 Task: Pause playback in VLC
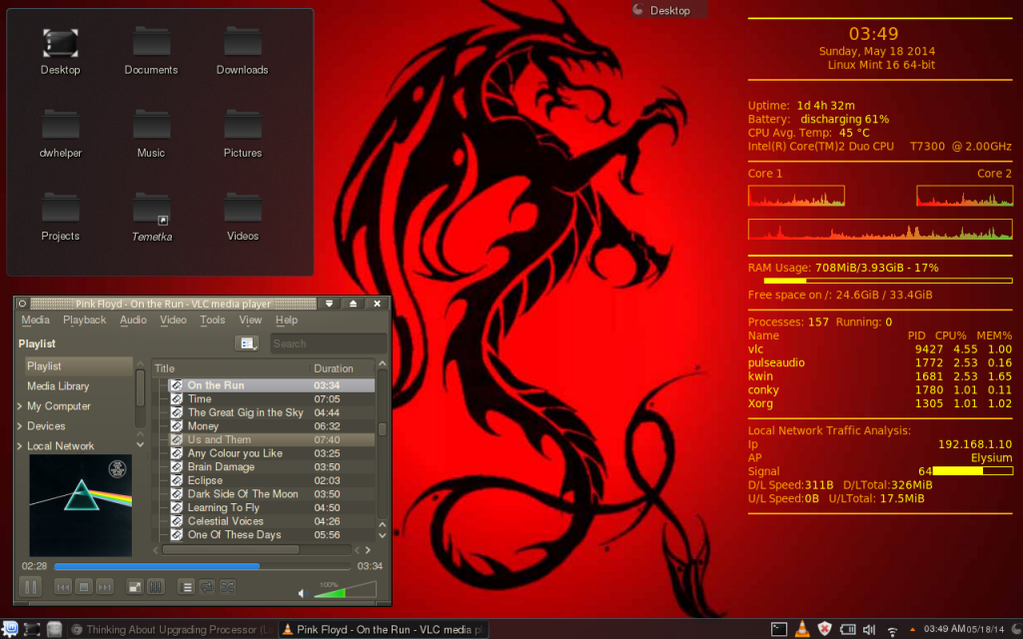pos(30,587)
